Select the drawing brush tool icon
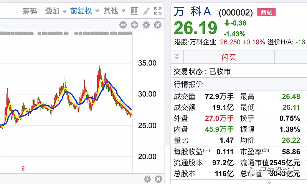 (x=146, y=11)
